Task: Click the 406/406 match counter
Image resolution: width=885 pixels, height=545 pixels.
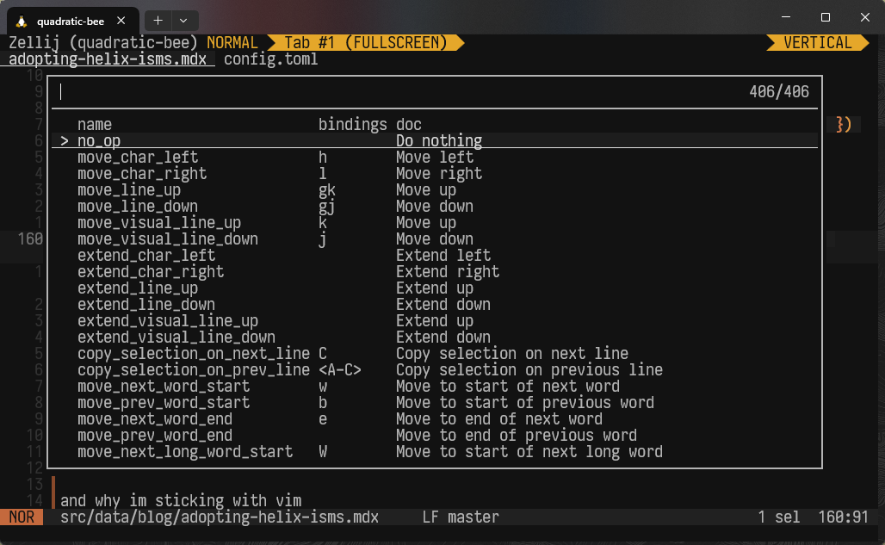Action: click(x=779, y=91)
